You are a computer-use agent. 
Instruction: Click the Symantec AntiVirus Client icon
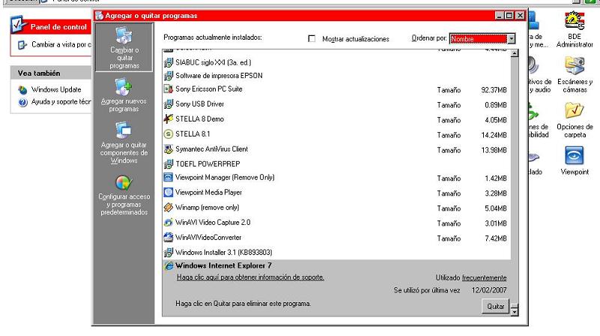(x=168, y=149)
